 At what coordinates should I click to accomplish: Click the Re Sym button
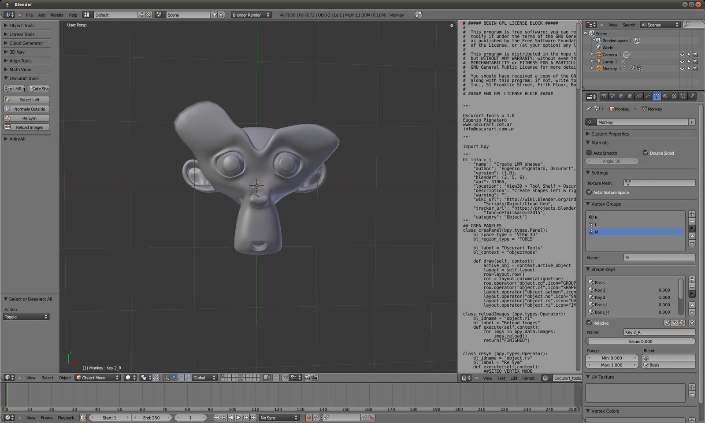pos(27,118)
